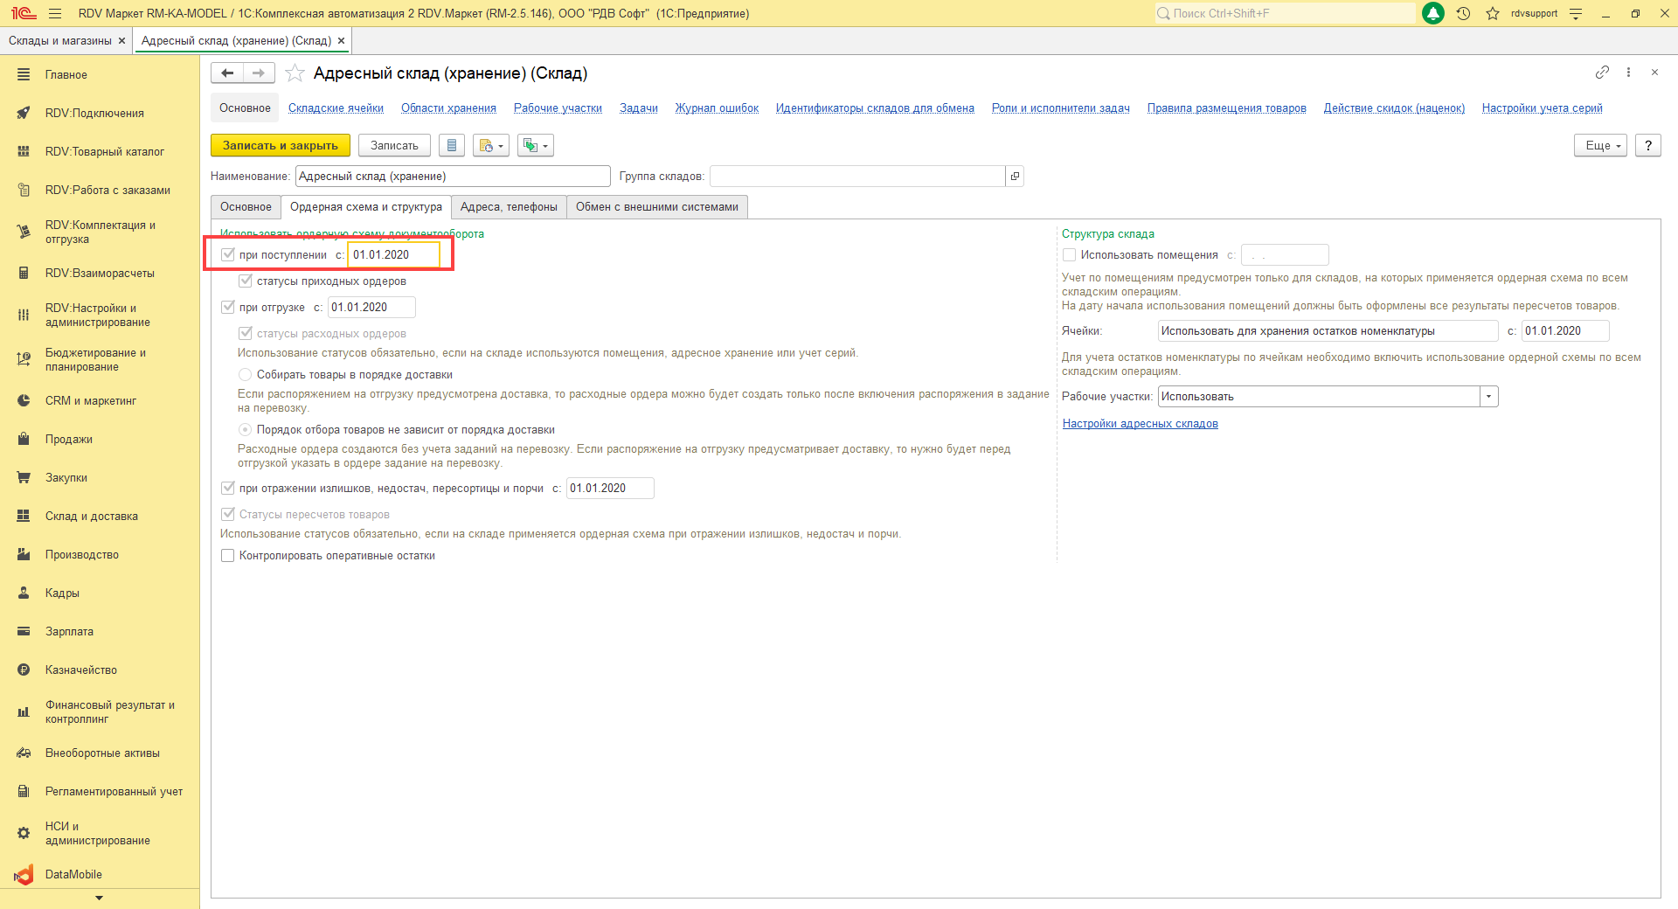The height and width of the screenshot is (909, 1678).
Task: Enable Использовать помещения checkbox
Action: coord(1069,255)
